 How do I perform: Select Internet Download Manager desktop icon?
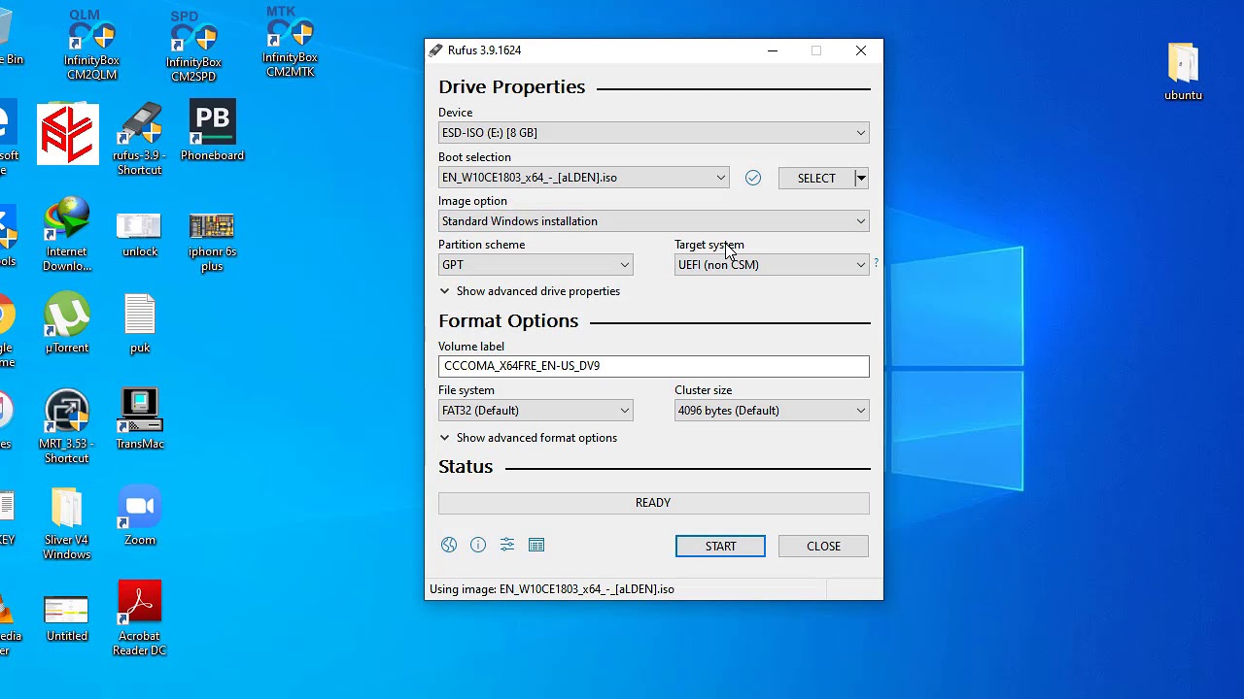[67, 234]
